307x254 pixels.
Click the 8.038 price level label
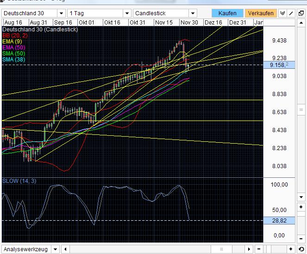[x=279, y=166]
